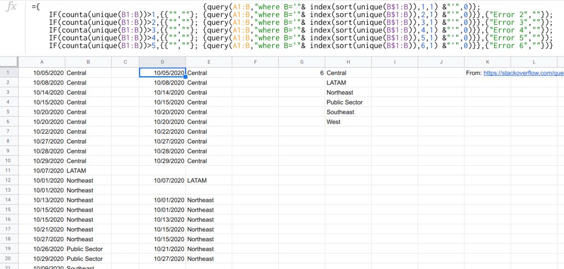Screen dimensions: 564x269
Task: Select column A header
Action: [x=42, y=62]
